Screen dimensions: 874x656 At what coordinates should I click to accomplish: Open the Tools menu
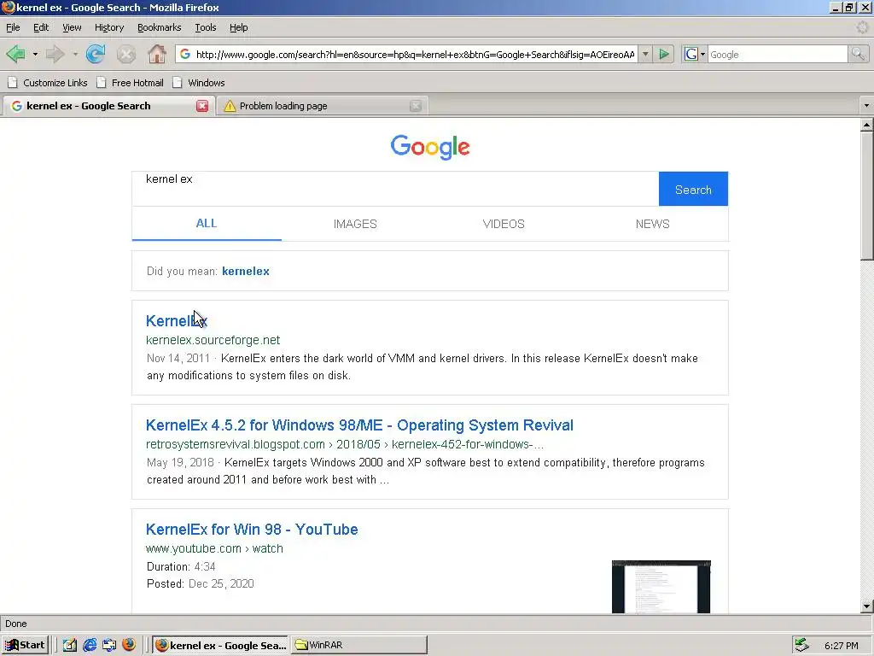tap(206, 27)
